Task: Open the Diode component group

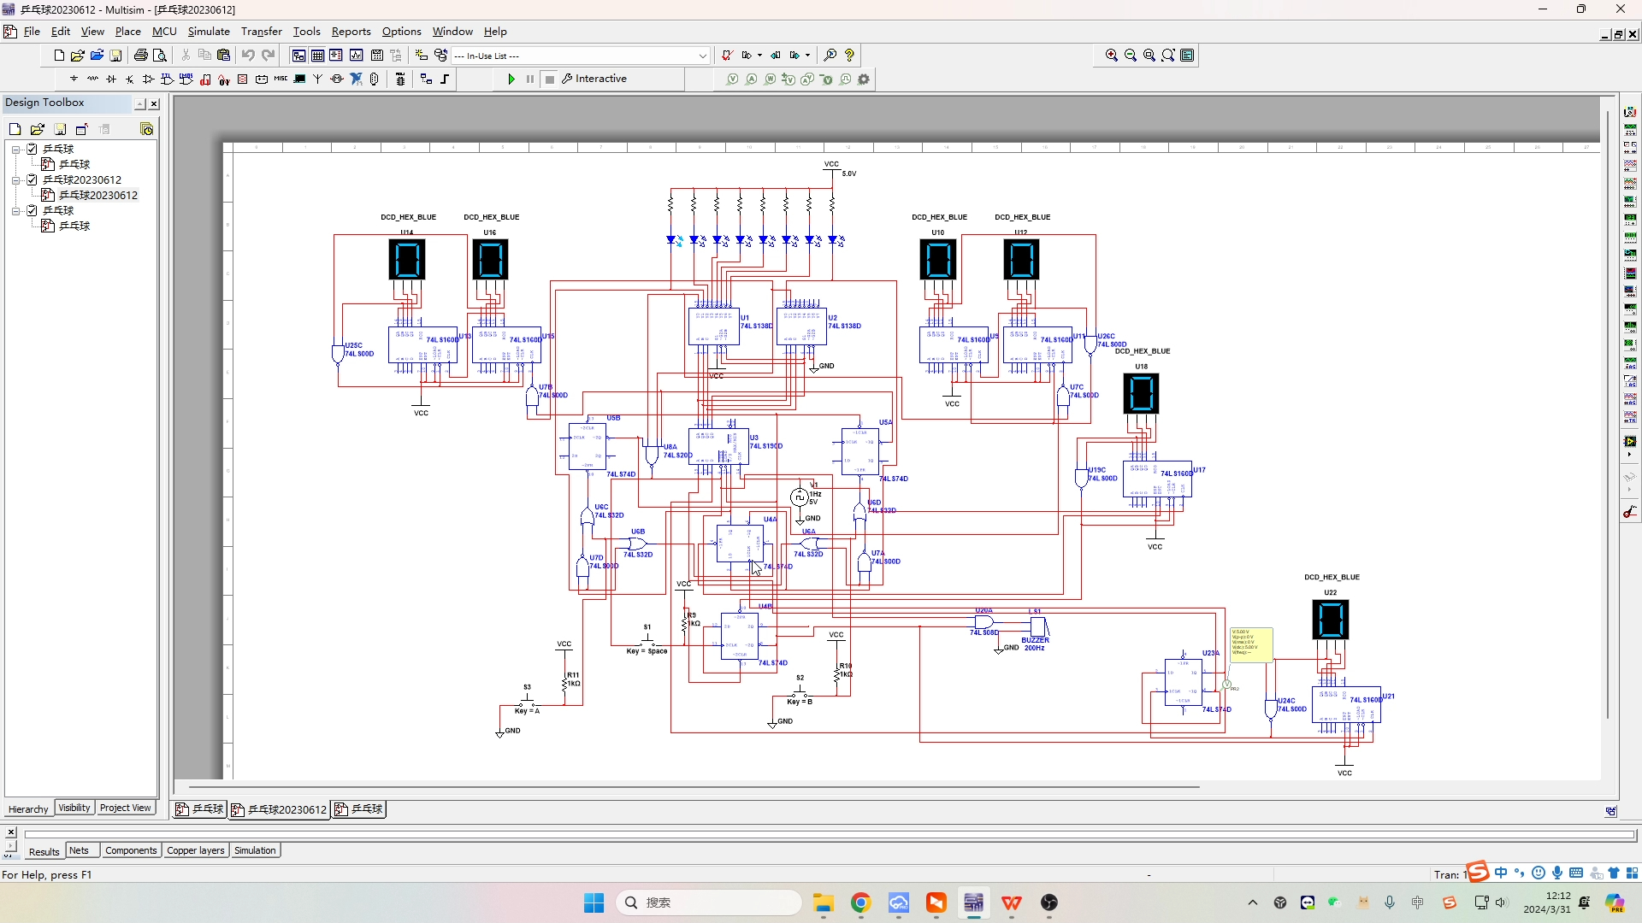Action: point(111,79)
